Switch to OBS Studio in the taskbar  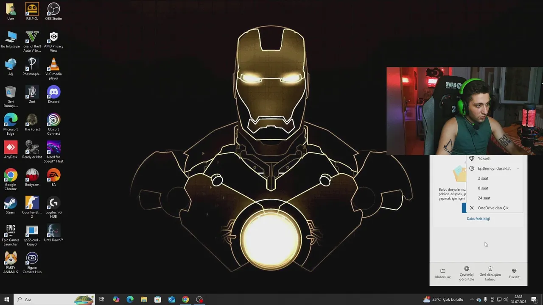click(x=199, y=299)
